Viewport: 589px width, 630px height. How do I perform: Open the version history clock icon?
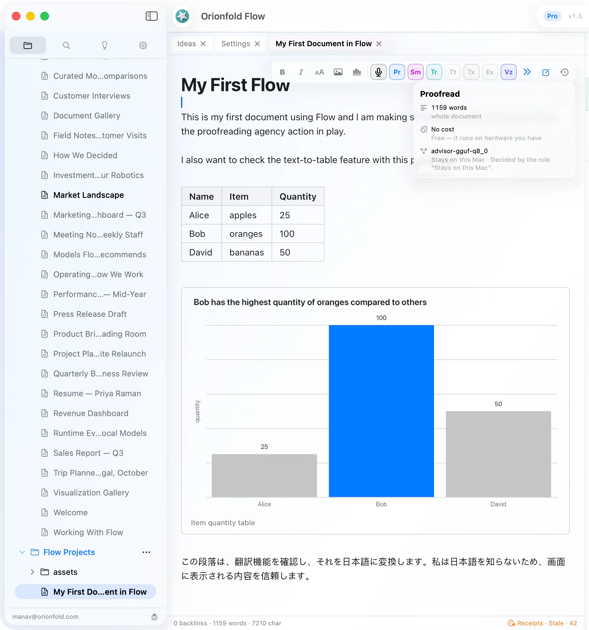[x=564, y=72]
